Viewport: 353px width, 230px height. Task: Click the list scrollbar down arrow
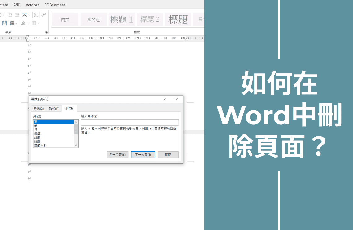point(76,145)
